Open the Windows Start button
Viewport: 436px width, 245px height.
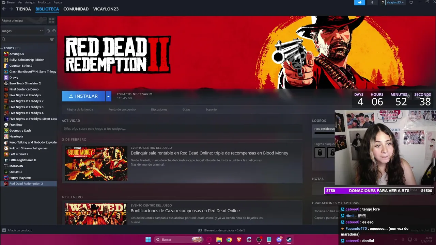tap(148, 240)
